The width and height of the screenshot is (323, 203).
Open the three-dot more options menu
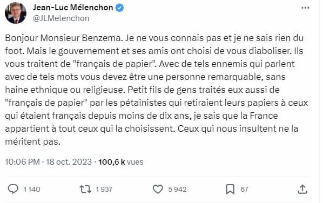pyautogui.click(x=305, y=8)
